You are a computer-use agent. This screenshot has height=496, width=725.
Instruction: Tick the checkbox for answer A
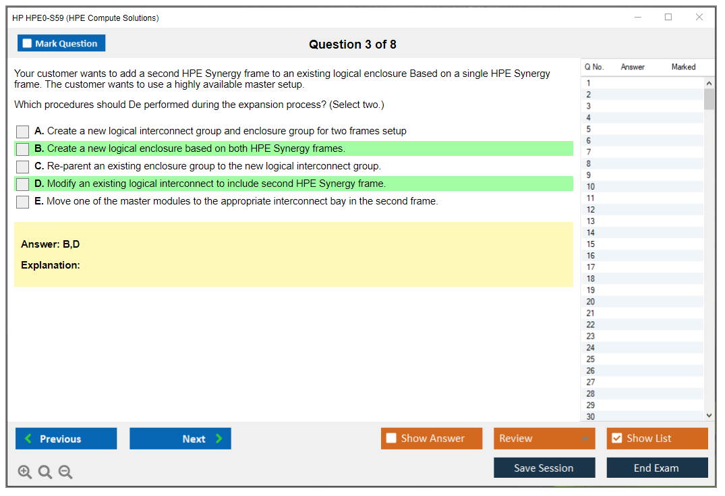click(23, 132)
